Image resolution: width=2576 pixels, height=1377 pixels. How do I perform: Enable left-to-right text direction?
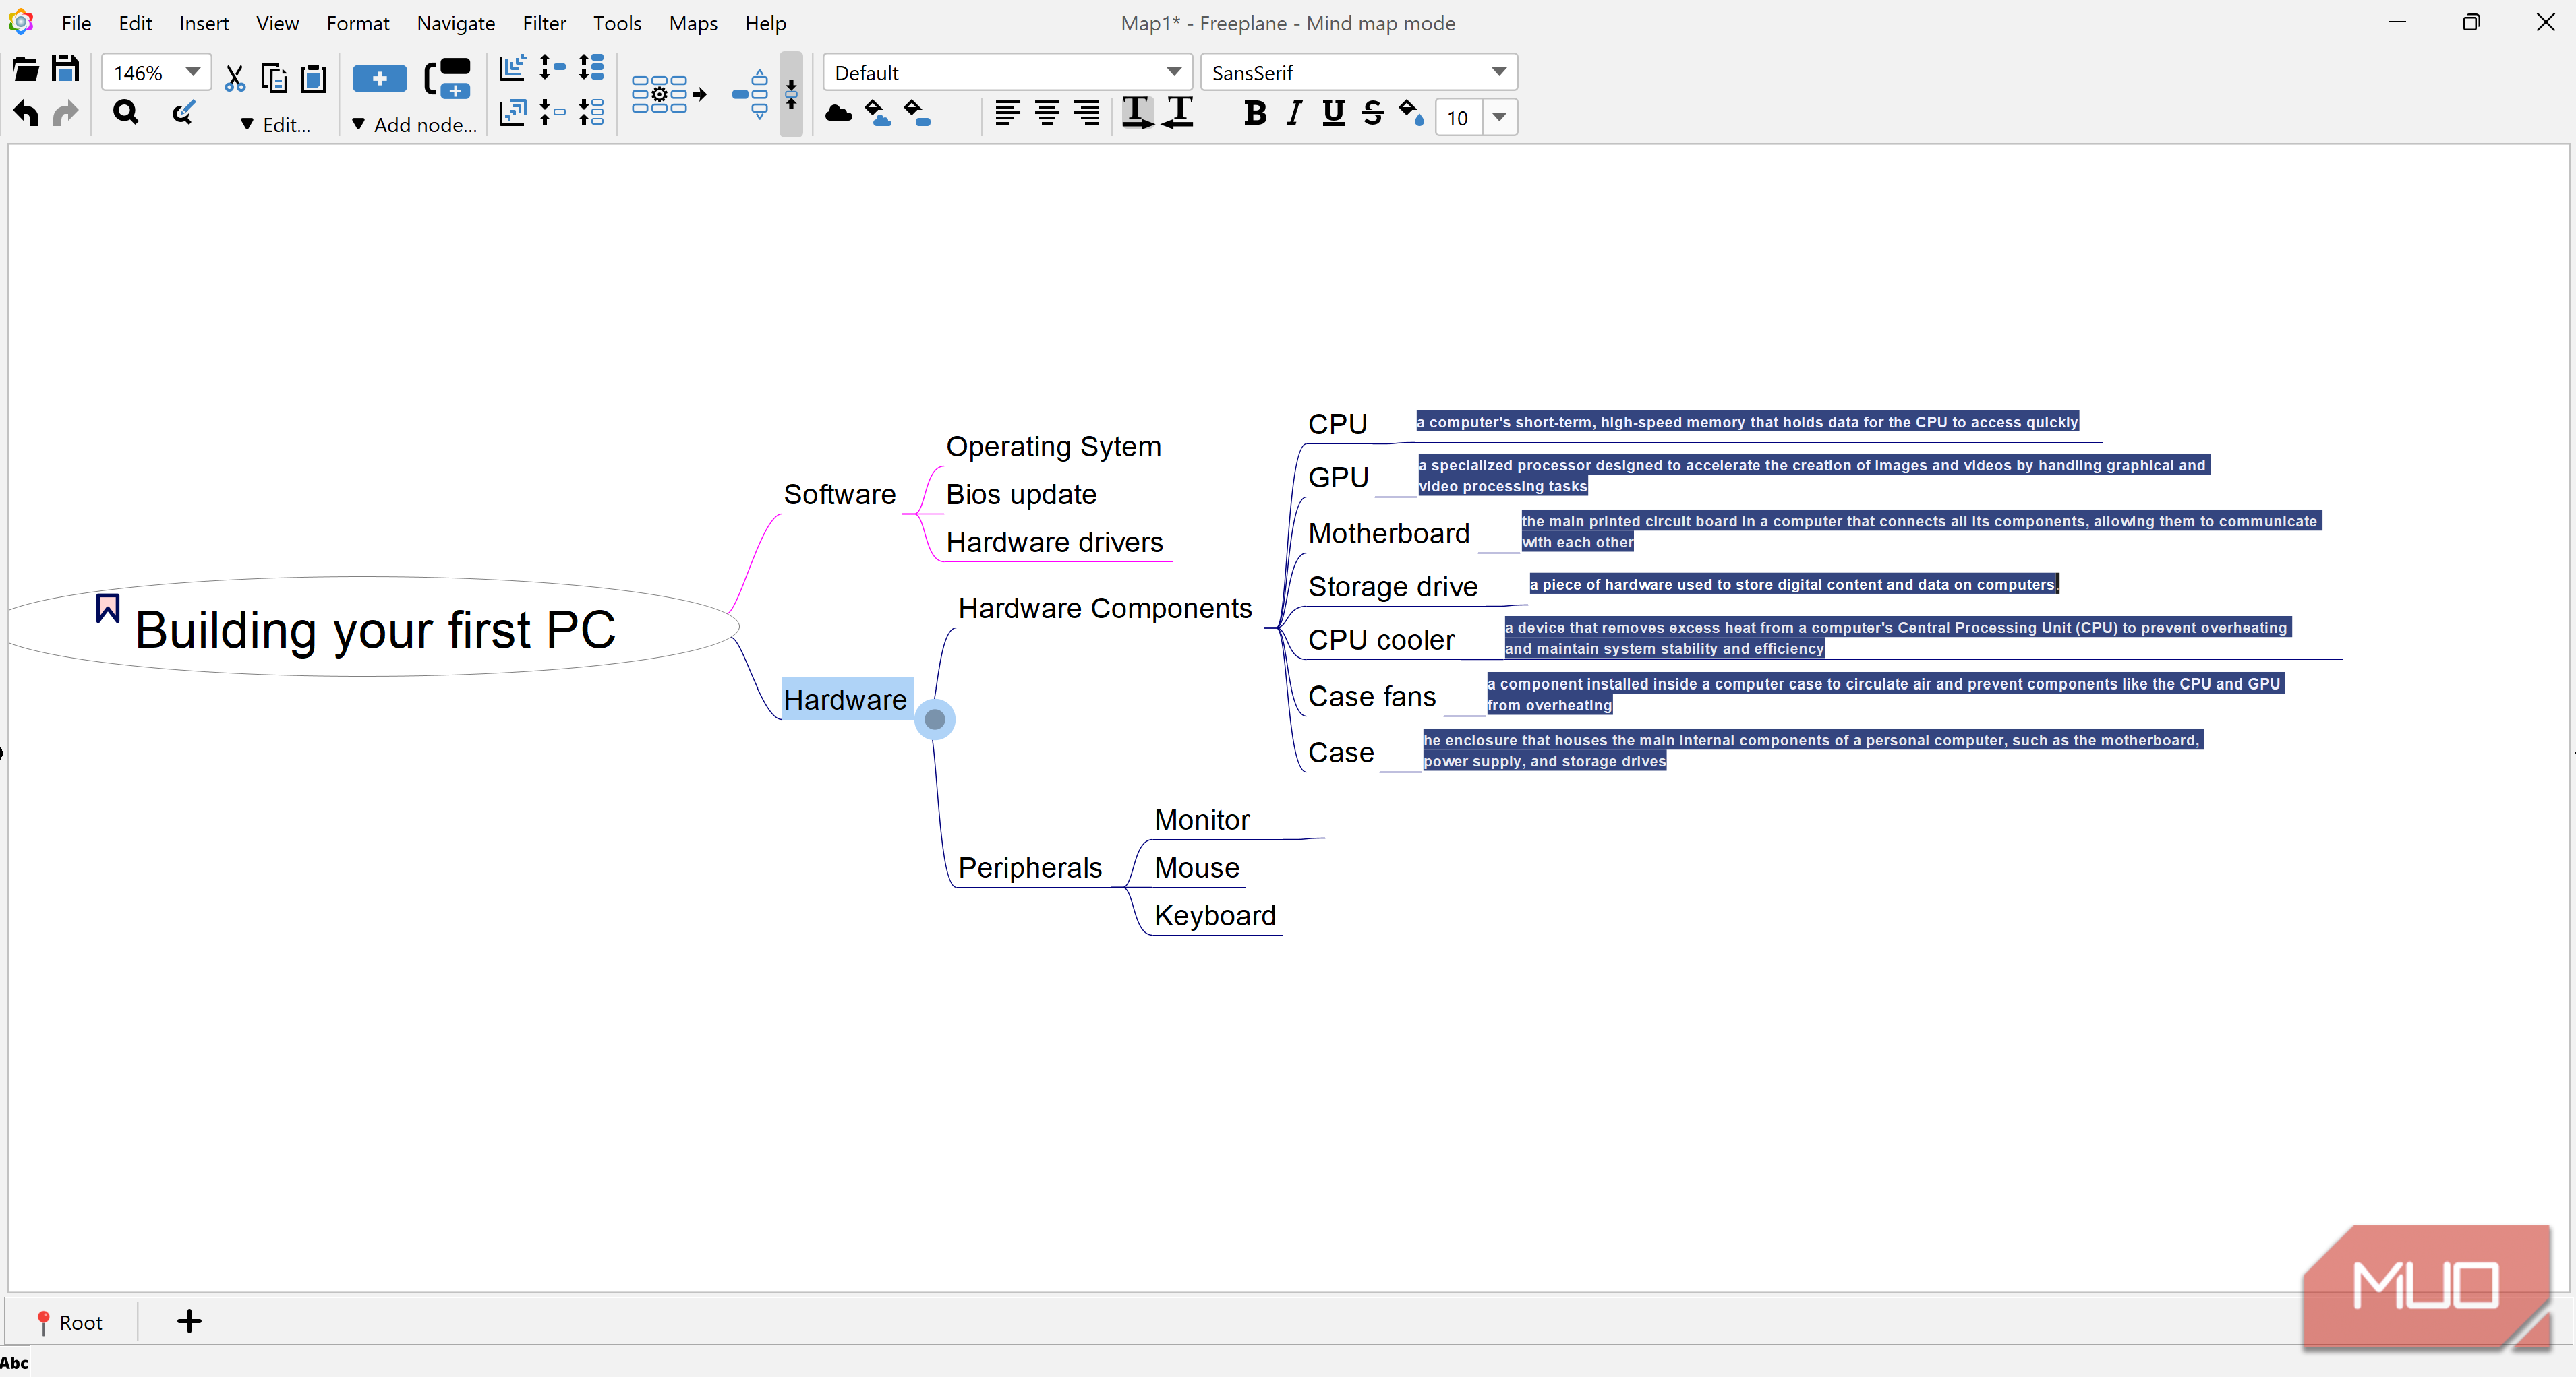point(1137,113)
